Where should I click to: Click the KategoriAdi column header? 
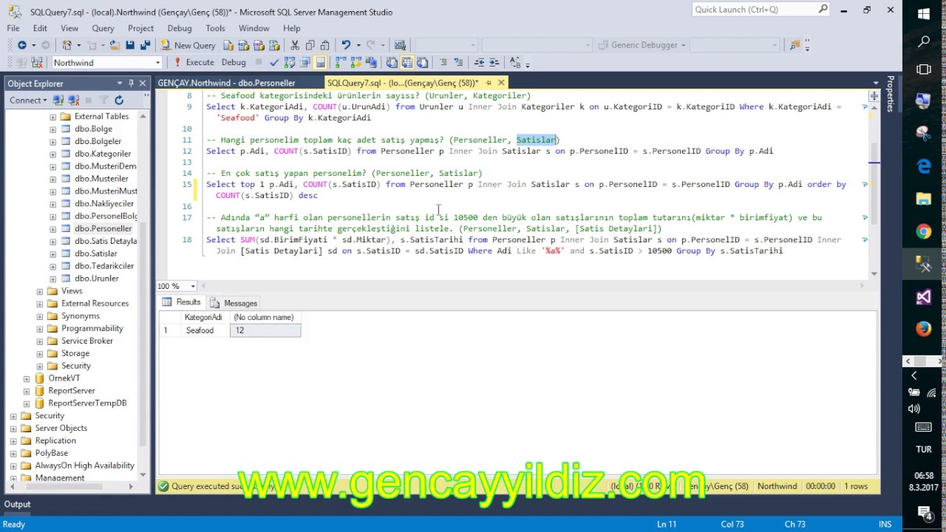tap(206, 318)
